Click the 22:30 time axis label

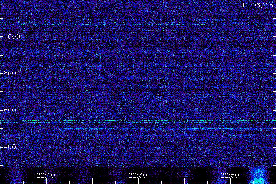(138, 175)
